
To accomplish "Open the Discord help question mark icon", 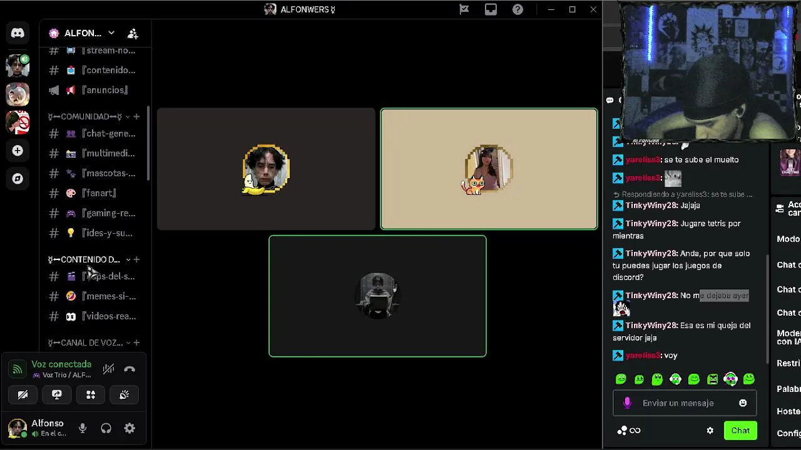I will [x=518, y=9].
